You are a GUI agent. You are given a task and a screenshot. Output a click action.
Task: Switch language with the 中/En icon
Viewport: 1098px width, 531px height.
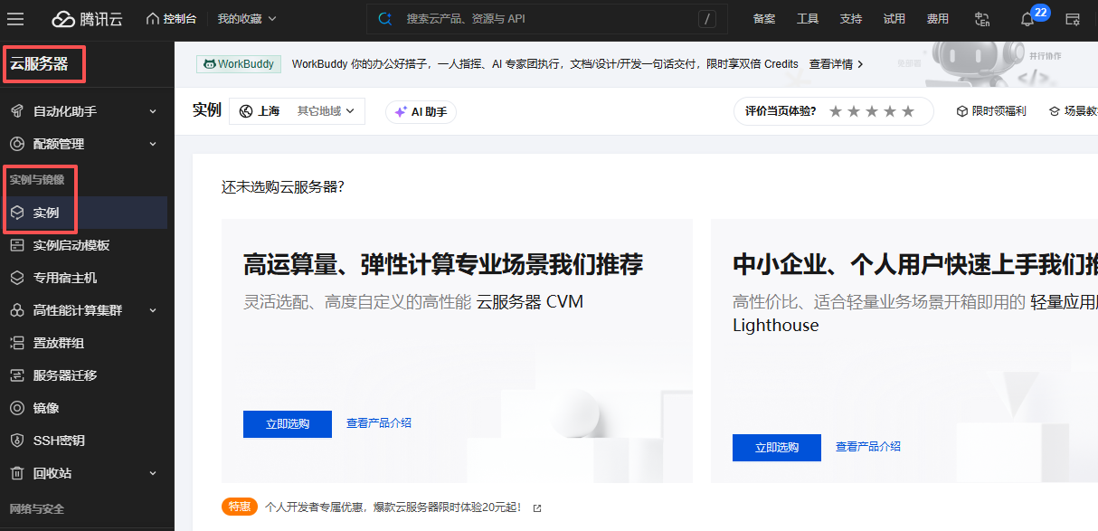[983, 19]
